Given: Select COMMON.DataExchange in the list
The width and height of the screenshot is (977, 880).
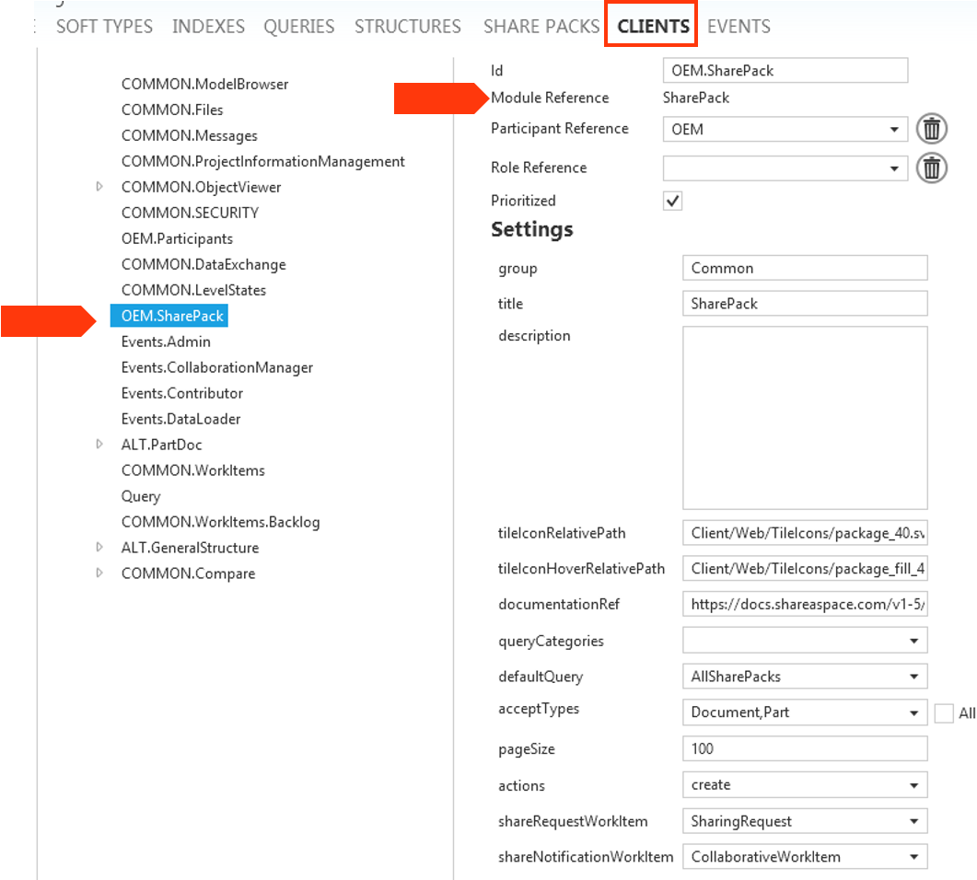Looking at the screenshot, I should (x=204, y=264).
